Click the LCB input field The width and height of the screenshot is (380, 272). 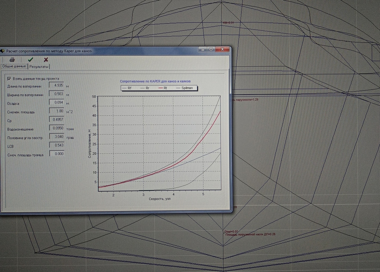[x=56, y=145]
